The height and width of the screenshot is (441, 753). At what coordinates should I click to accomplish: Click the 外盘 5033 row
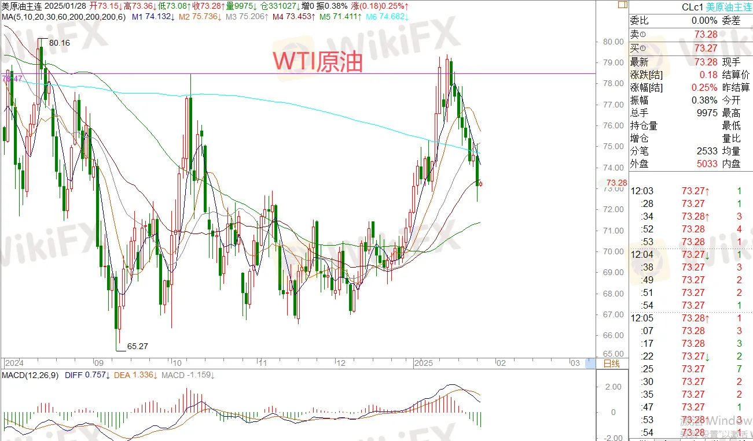(674, 164)
